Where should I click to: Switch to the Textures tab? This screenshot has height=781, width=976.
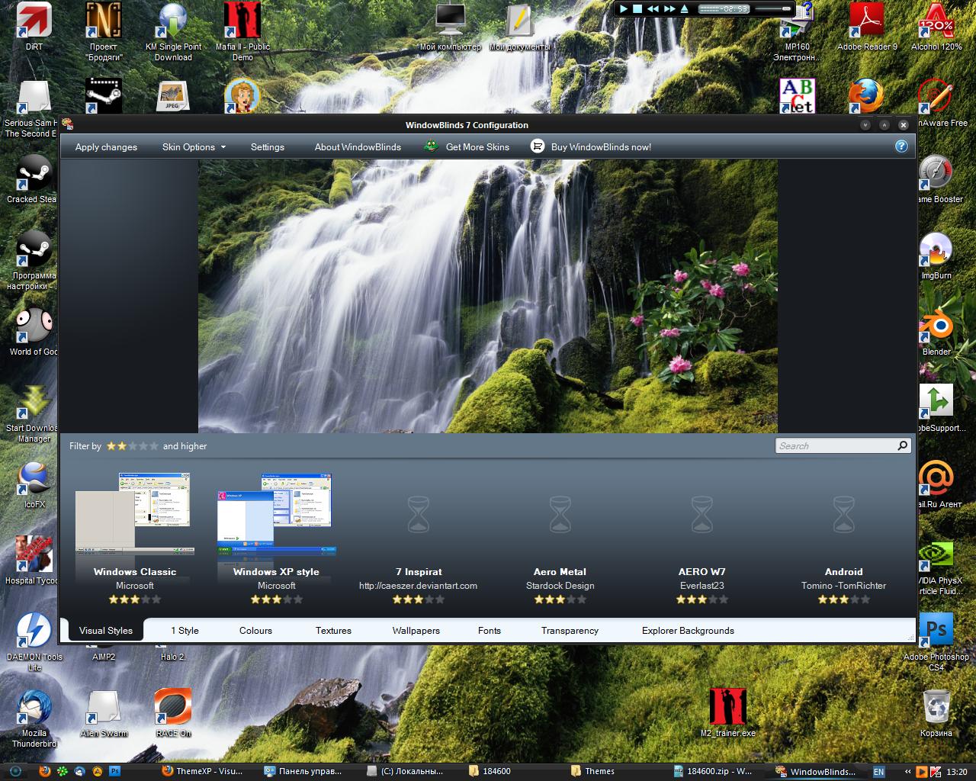pyautogui.click(x=333, y=630)
